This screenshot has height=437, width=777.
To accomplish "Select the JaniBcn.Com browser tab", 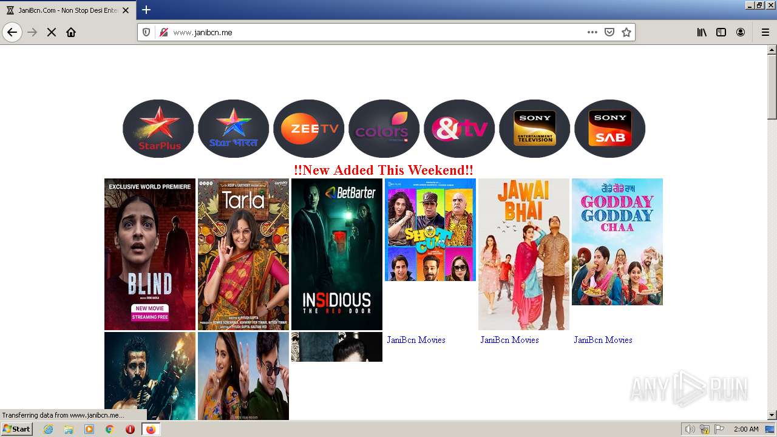I will (x=68, y=10).
